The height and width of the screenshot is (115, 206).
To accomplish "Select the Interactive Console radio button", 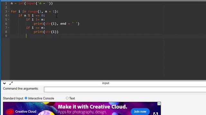I will [x=26, y=98].
